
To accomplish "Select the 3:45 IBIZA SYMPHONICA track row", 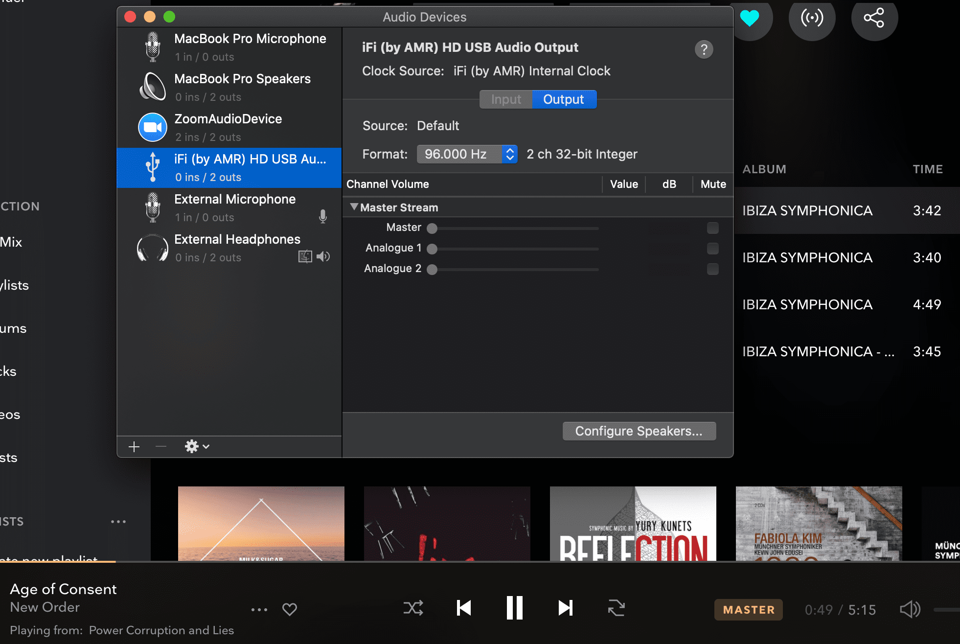I will point(847,351).
